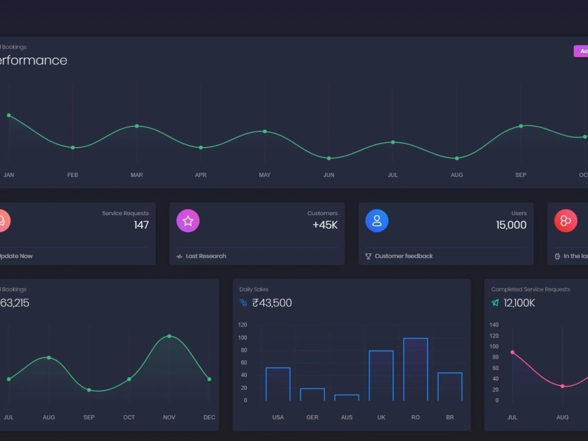Select the APR data point on Performance chart
Viewport: 588px width, 441px height.
[x=201, y=148]
